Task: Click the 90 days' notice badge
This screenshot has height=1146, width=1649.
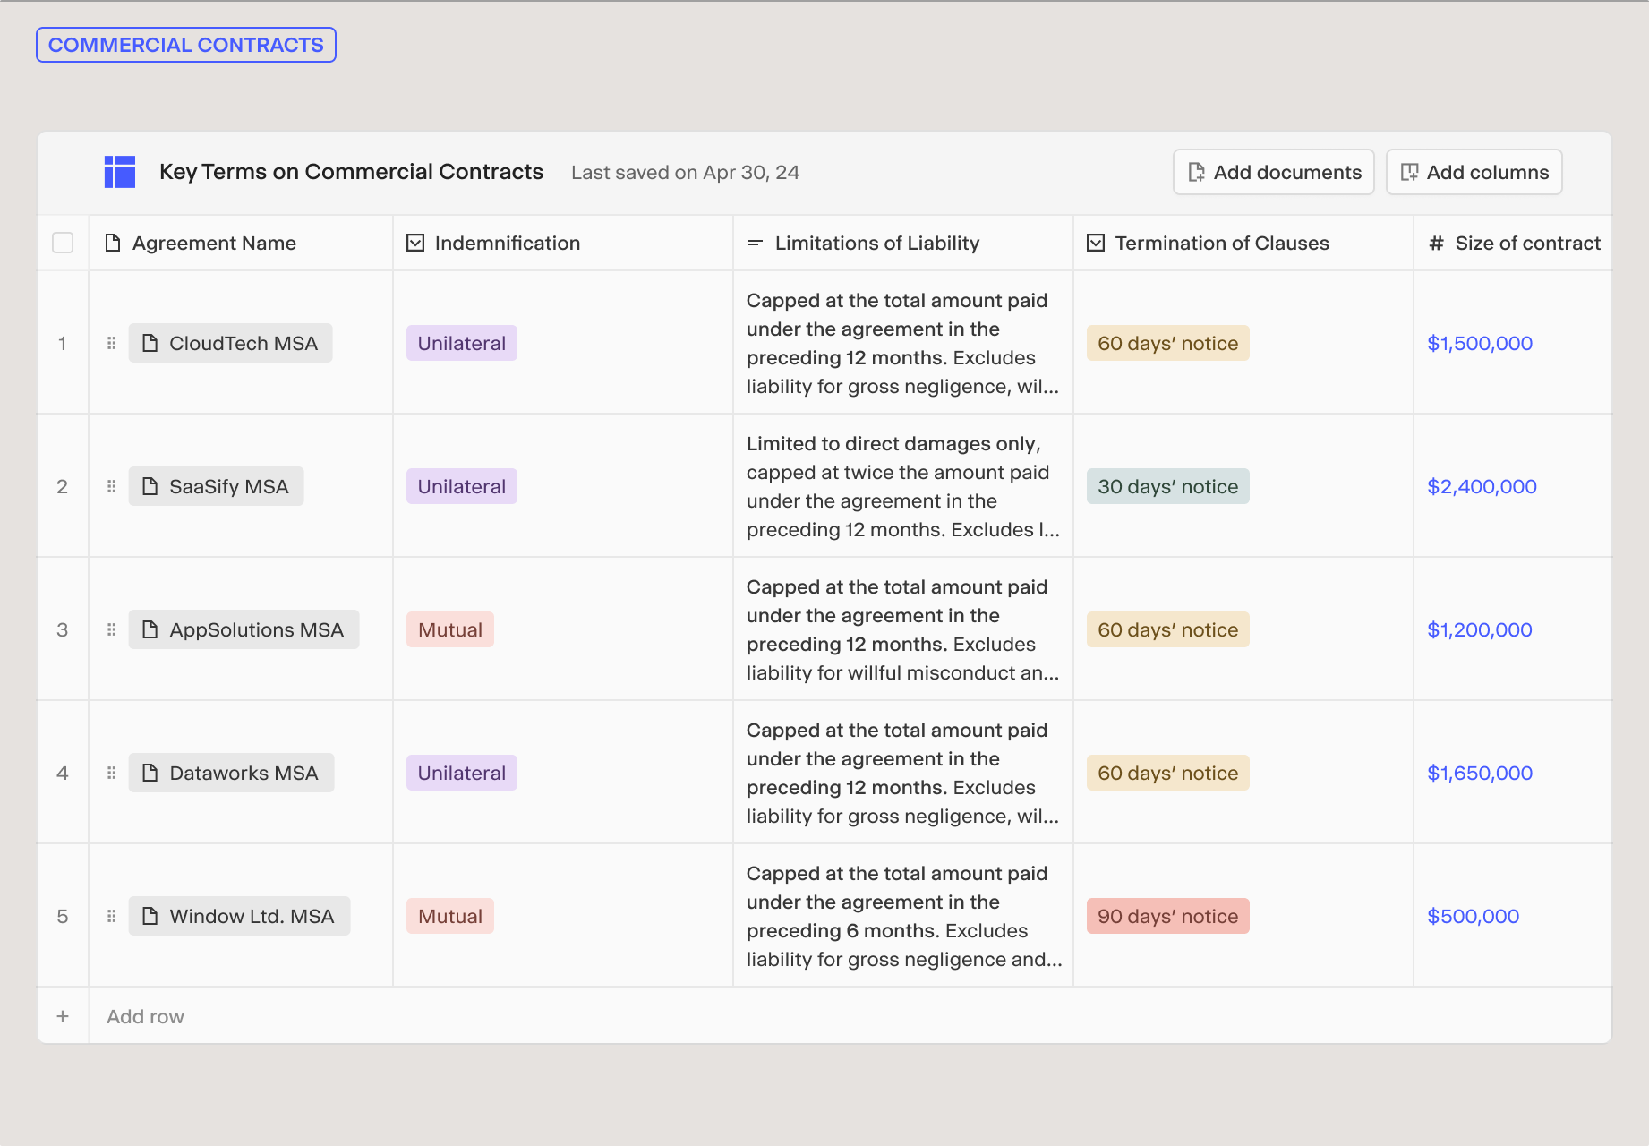Action: (1166, 915)
